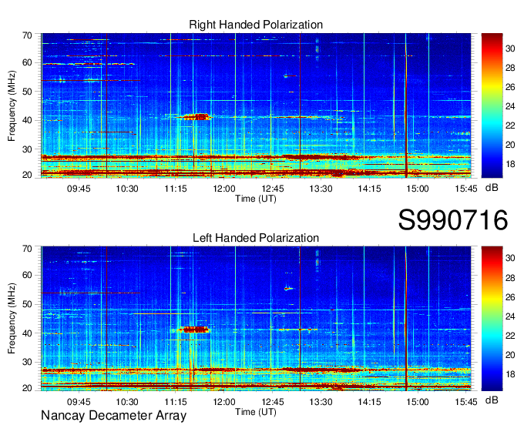
Task: Click the 30 dB mark on the Right Handed color bar
Action: click(x=510, y=49)
